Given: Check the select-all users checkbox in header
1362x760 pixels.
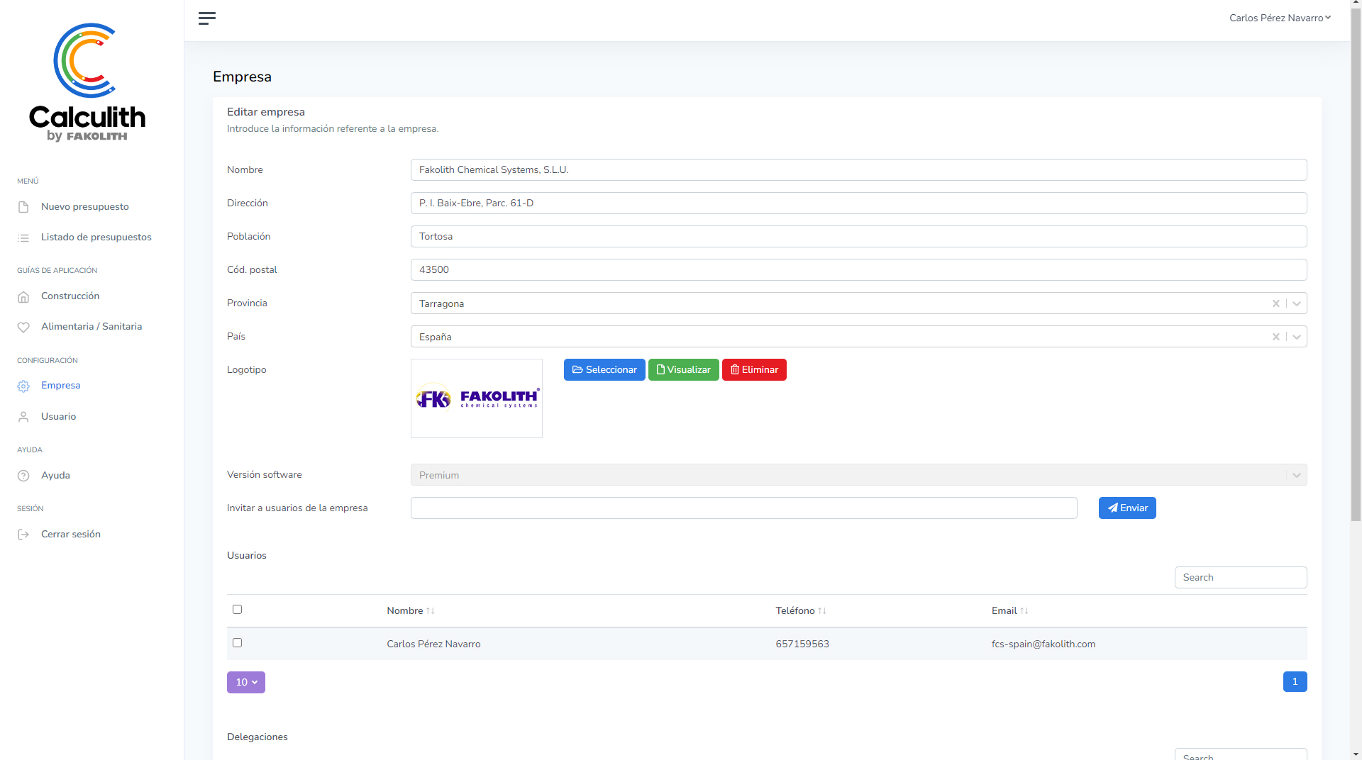Looking at the screenshot, I should point(238,610).
